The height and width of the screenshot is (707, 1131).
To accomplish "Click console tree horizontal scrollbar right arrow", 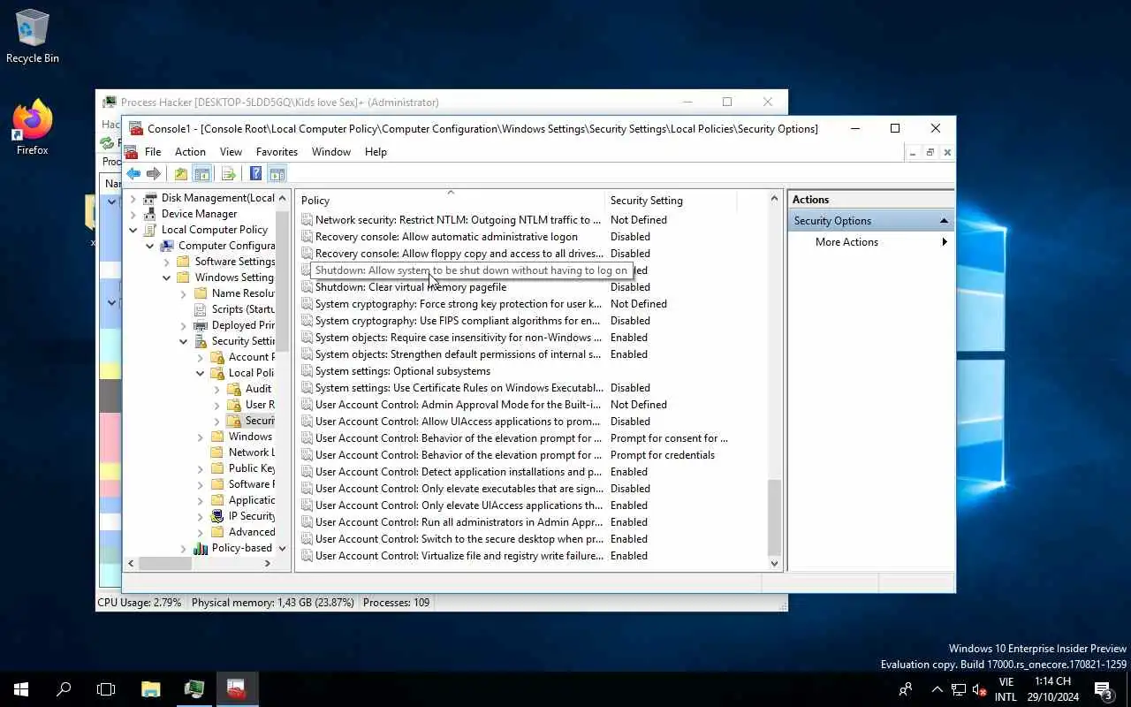I will (x=268, y=563).
